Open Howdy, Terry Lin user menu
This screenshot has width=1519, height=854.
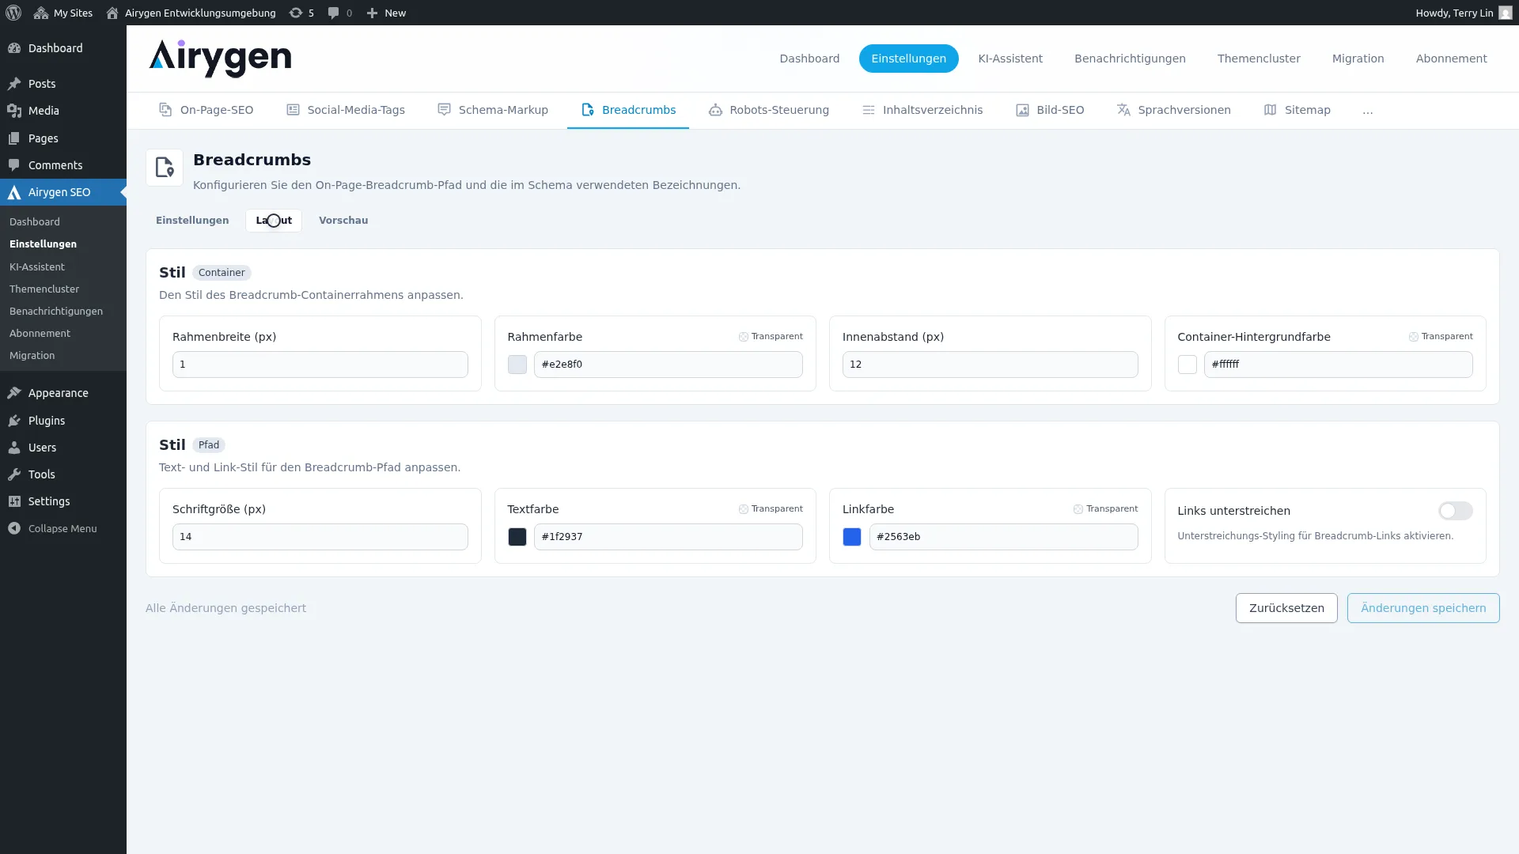point(1463,13)
